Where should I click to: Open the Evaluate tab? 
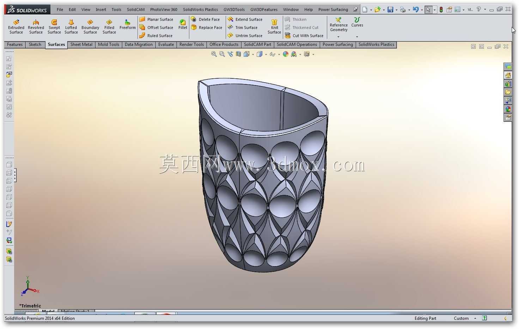click(x=166, y=44)
